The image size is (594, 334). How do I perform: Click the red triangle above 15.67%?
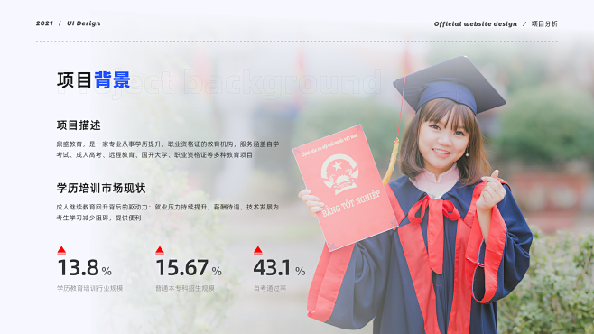[x=160, y=250]
